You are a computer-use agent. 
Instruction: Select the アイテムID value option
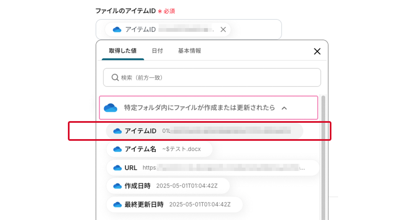[x=204, y=131]
